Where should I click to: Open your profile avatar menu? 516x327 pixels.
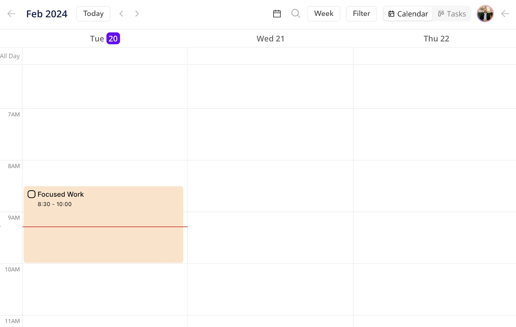pos(485,13)
